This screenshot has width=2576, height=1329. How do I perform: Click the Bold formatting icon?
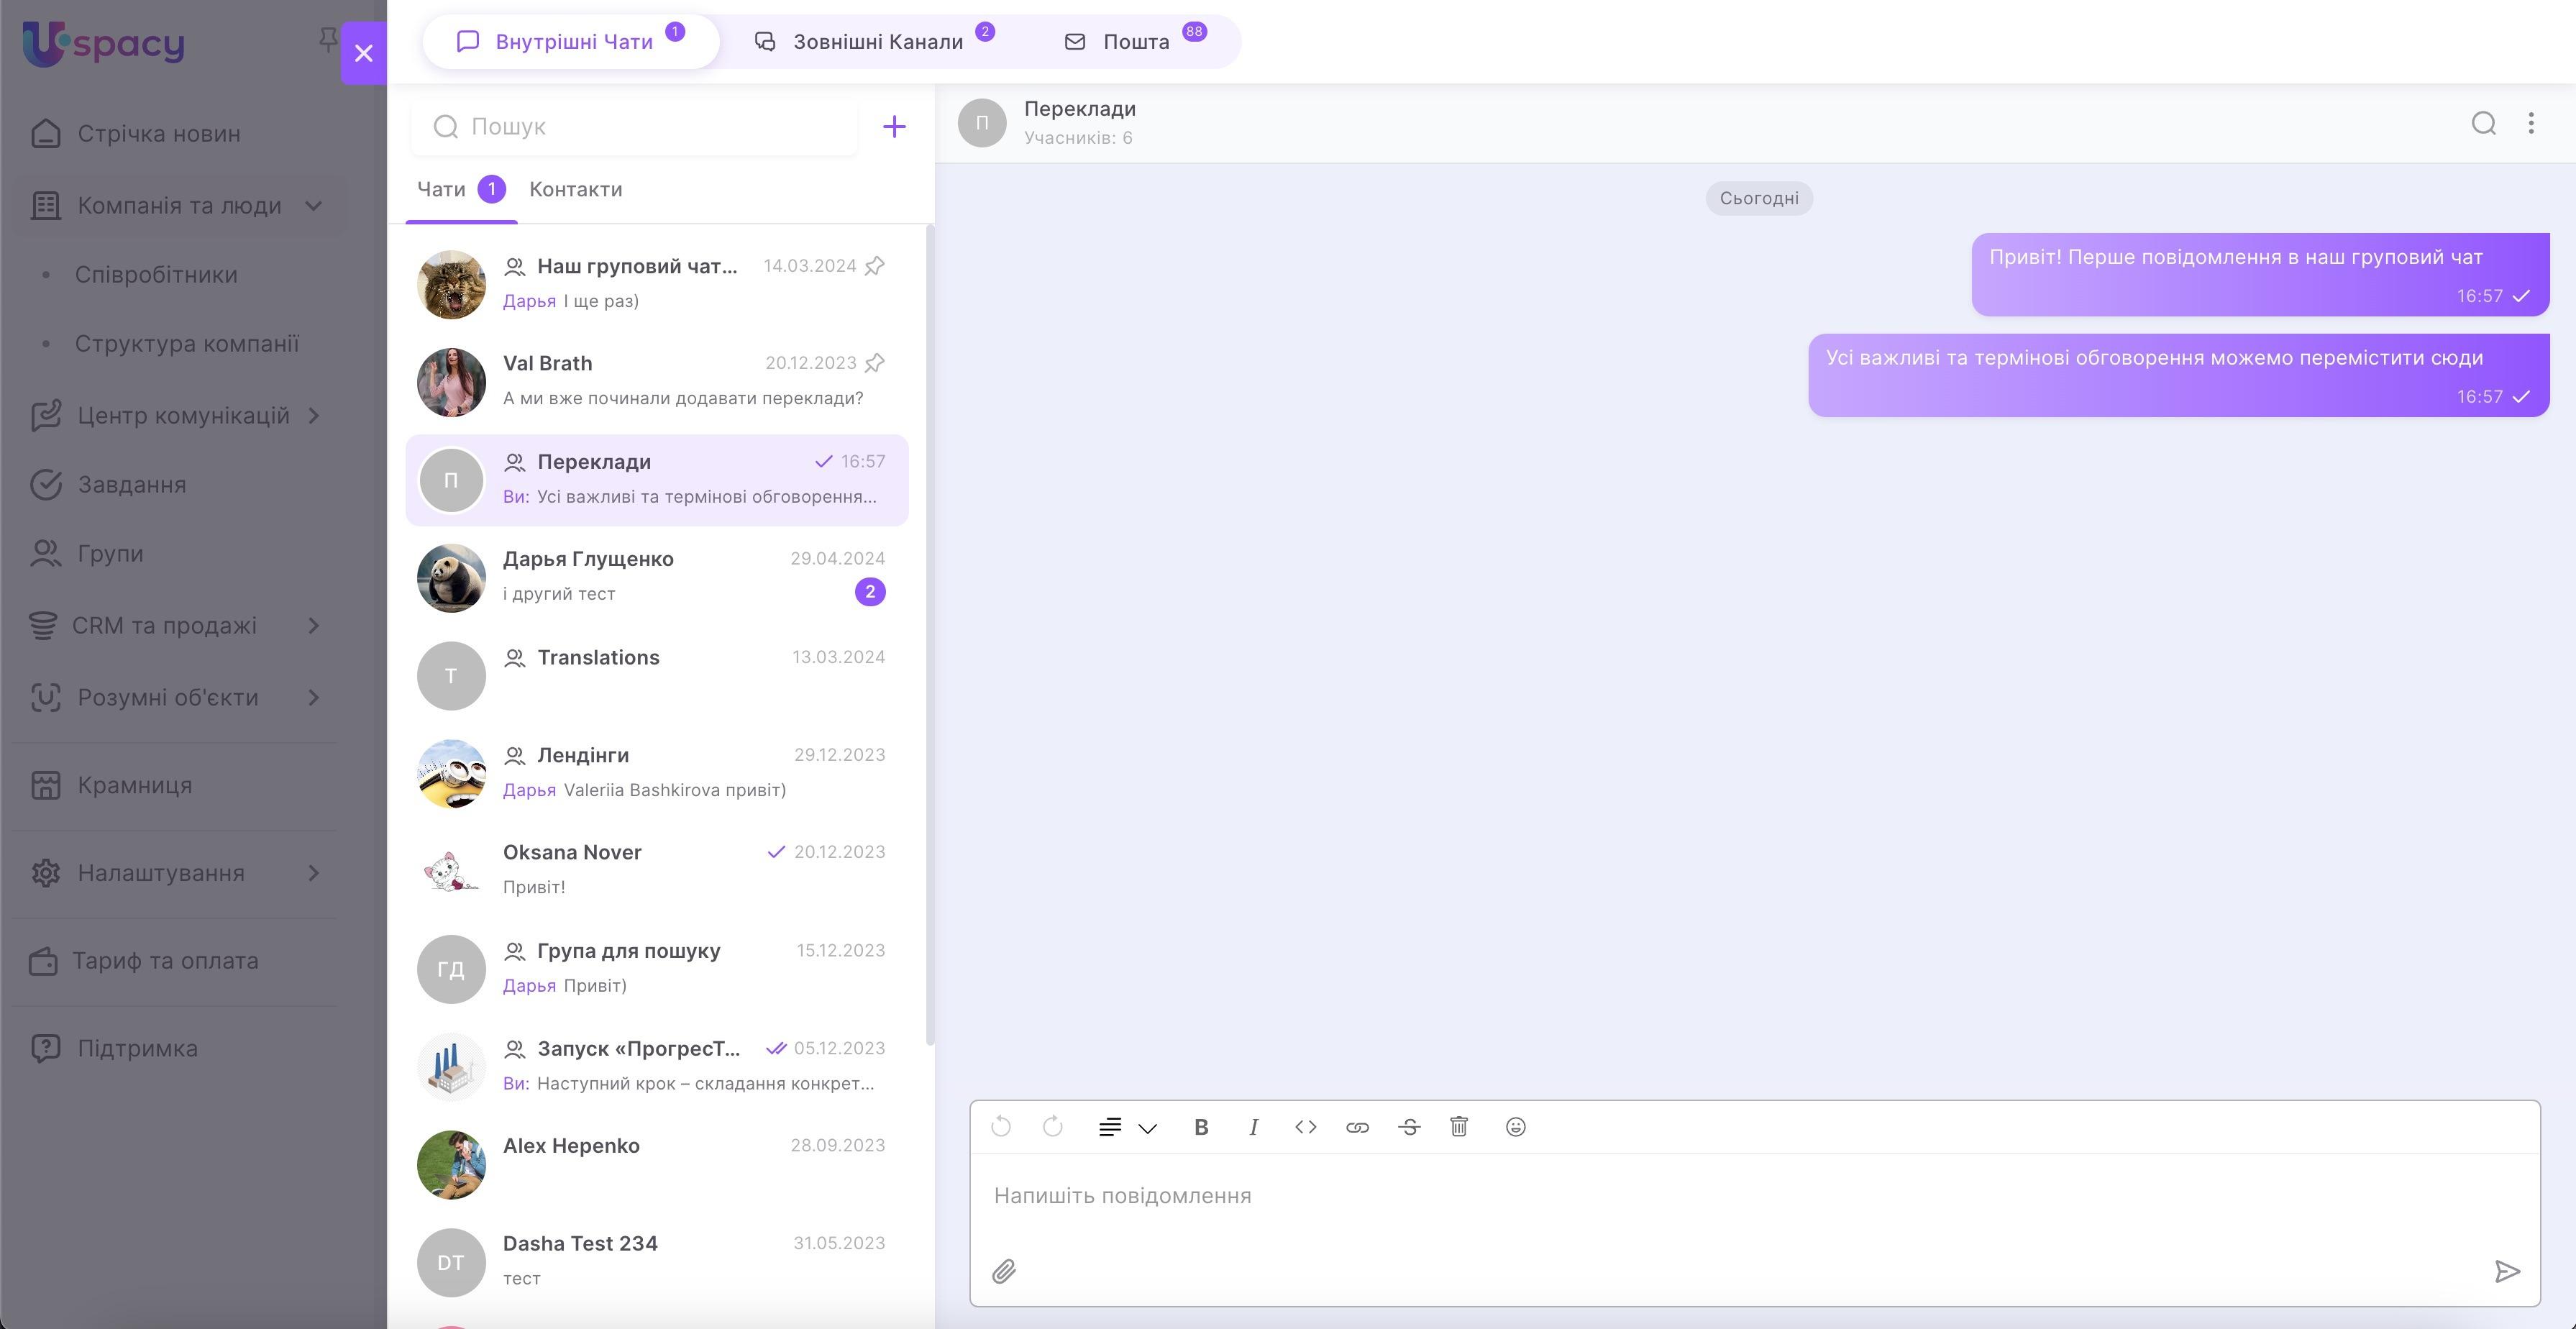(1201, 1127)
